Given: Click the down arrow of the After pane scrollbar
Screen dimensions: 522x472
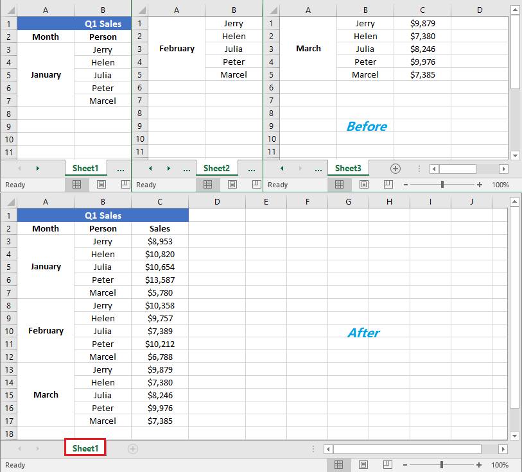Looking at the screenshot, I should pos(515,434).
